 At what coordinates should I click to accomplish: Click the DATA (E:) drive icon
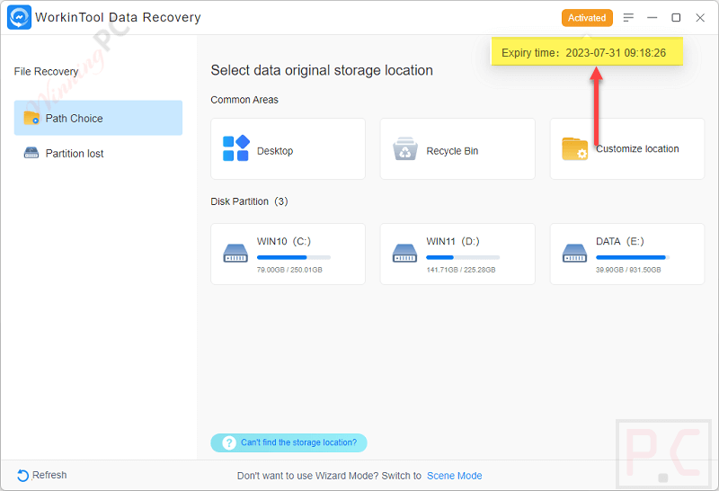pos(574,254)
